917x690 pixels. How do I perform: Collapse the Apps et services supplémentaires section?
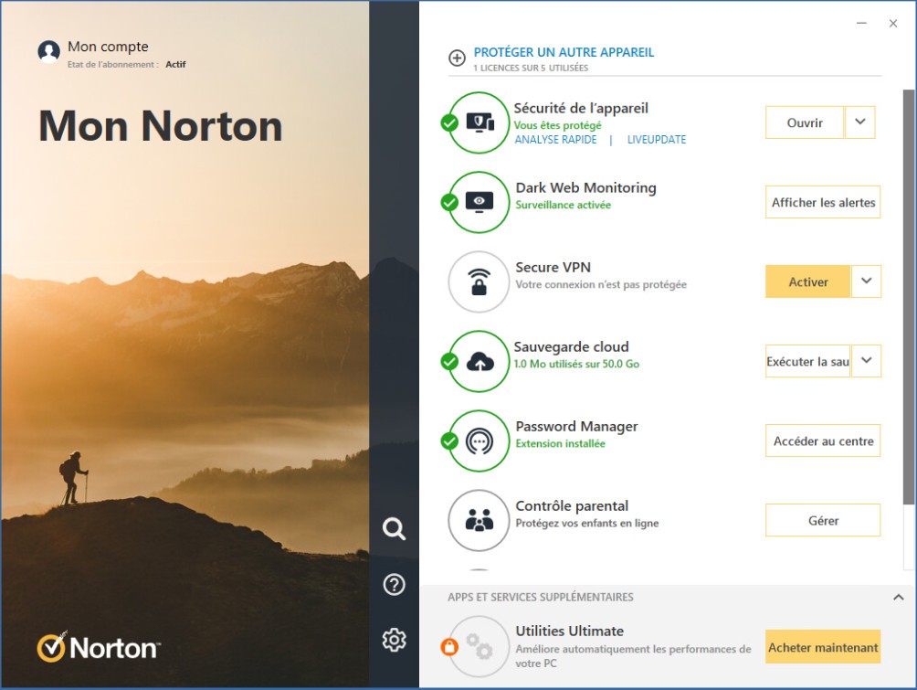[899, 598]
